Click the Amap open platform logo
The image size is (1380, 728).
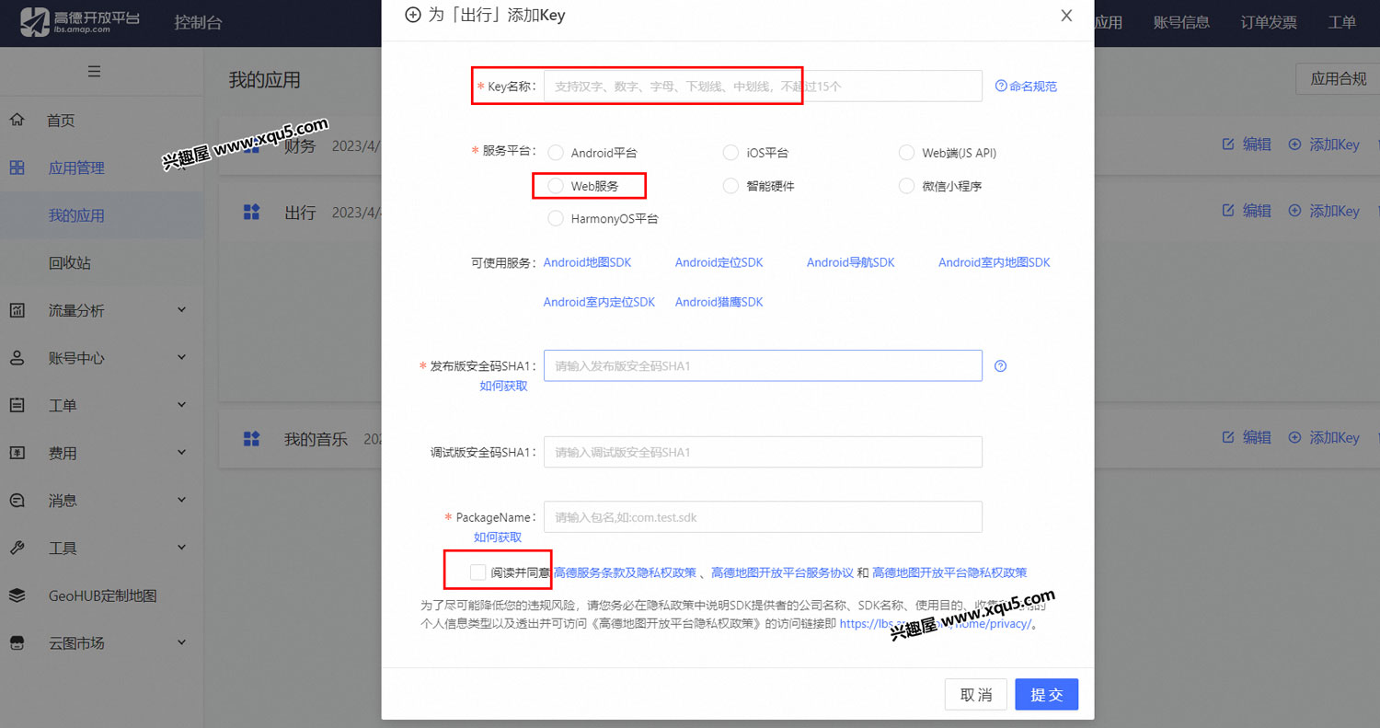[81, 22]
